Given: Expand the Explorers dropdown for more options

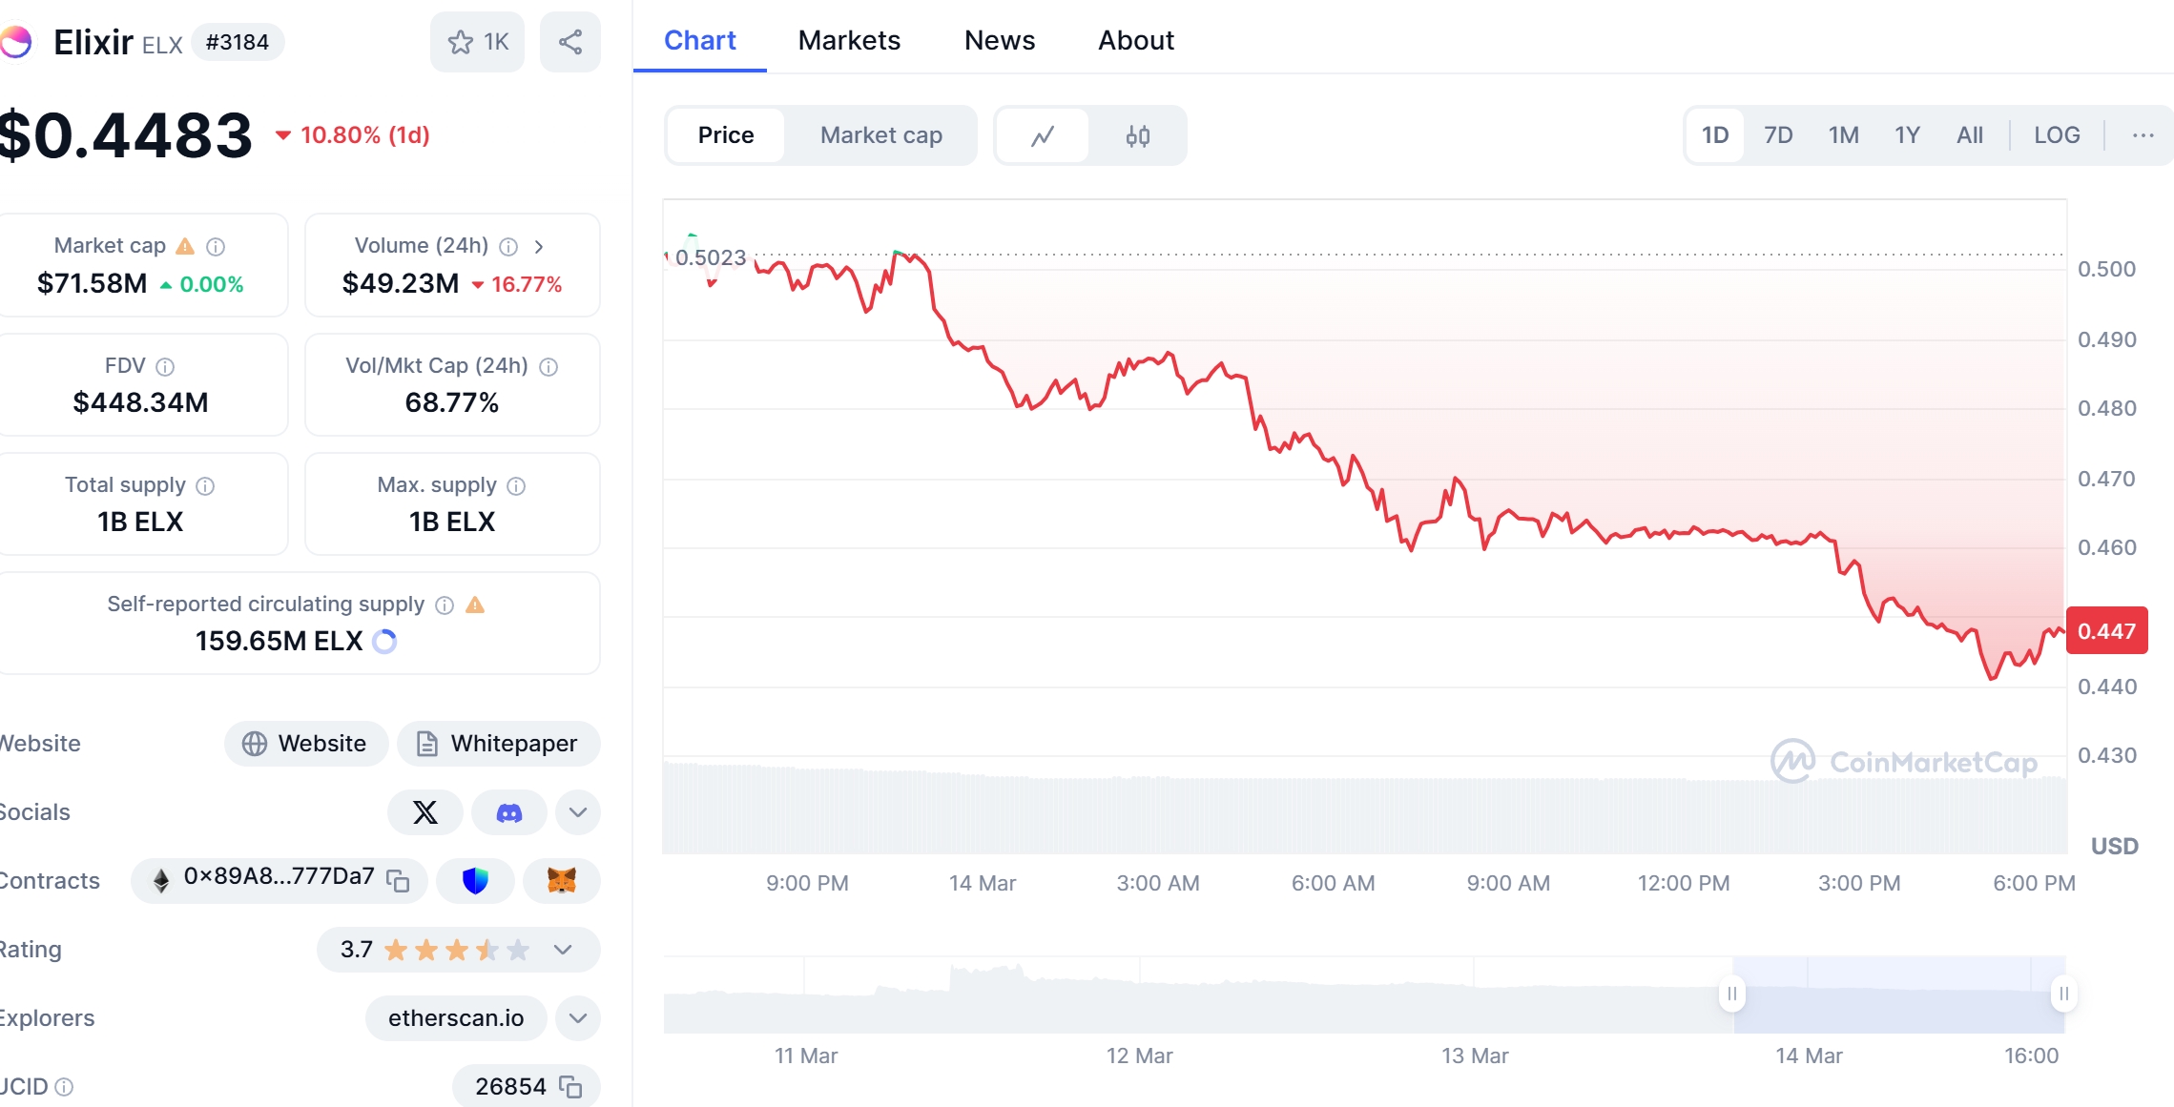Looking at the screenshot, I should point(578,1018).
